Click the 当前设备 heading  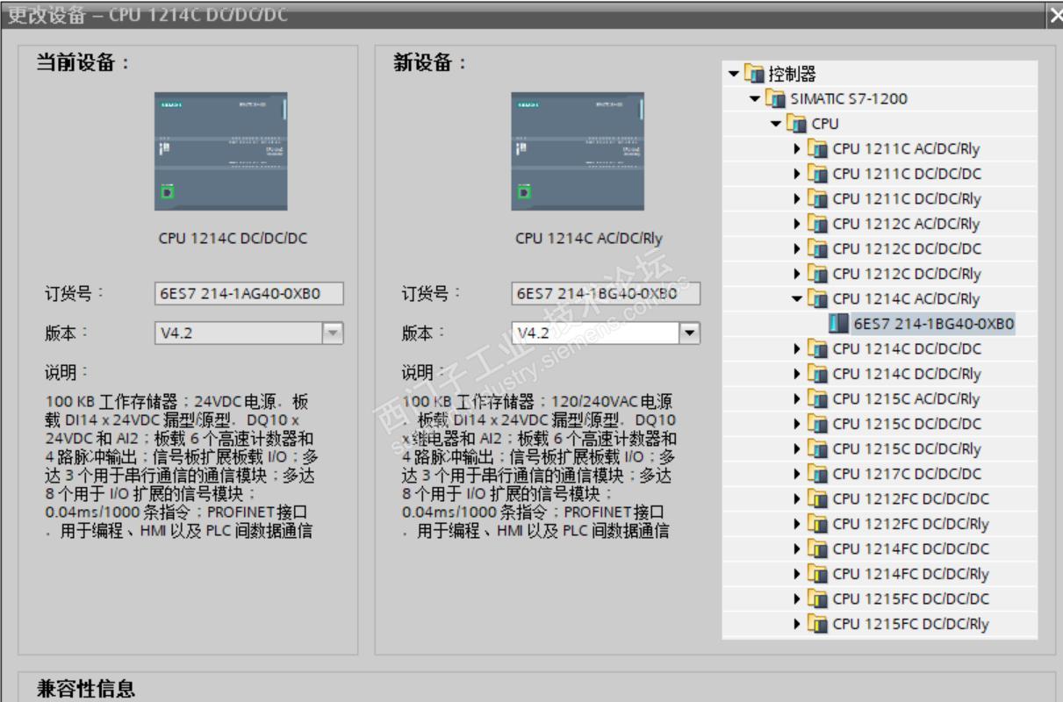point(83,63)
